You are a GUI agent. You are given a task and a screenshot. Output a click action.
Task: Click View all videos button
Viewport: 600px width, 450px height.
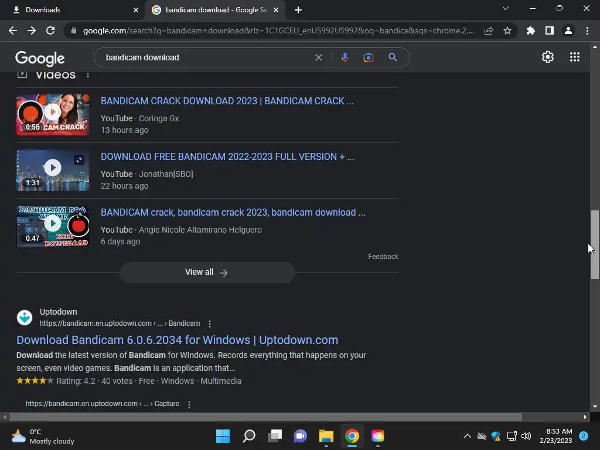(x=207, y=272)
